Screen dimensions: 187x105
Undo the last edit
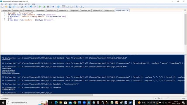[x=31, y=7]
